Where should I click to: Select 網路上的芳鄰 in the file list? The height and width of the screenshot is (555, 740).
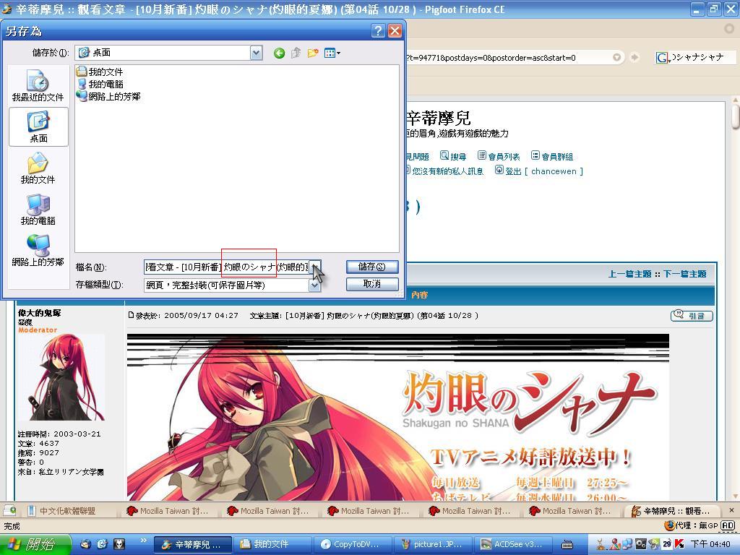pos(108,96)
